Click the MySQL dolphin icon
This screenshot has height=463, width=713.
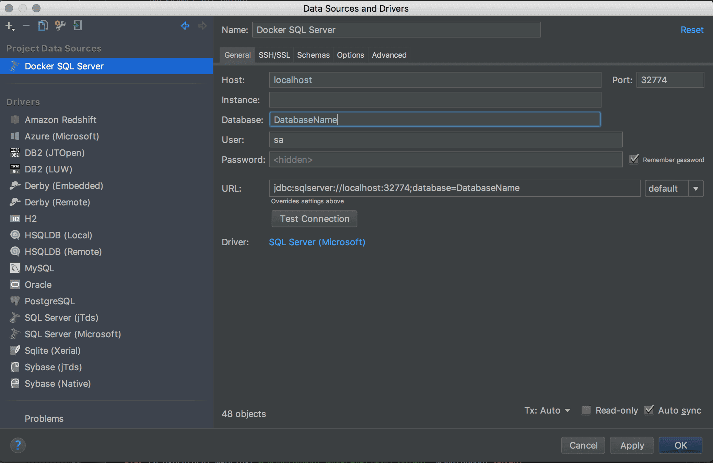[15, 268]
